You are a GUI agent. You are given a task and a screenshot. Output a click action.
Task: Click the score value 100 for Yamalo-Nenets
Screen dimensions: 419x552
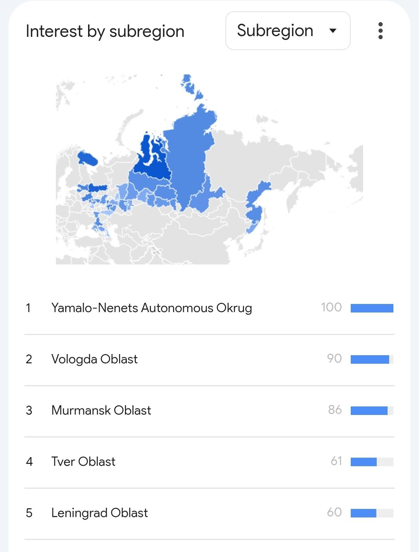point(331,307)
